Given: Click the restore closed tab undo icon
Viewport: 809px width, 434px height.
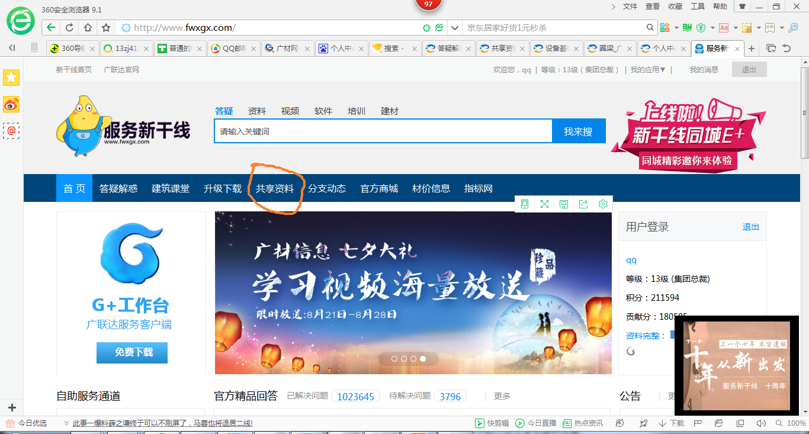Looking at the screenshot, I should [787, 49].
